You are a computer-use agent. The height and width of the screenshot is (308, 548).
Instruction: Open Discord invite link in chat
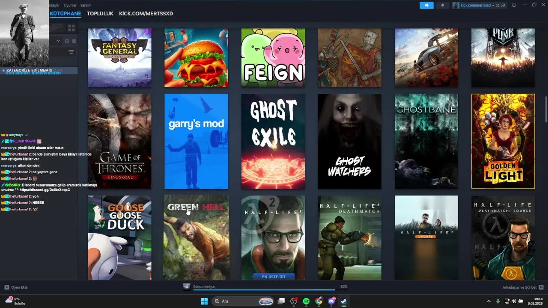(45, 190)
